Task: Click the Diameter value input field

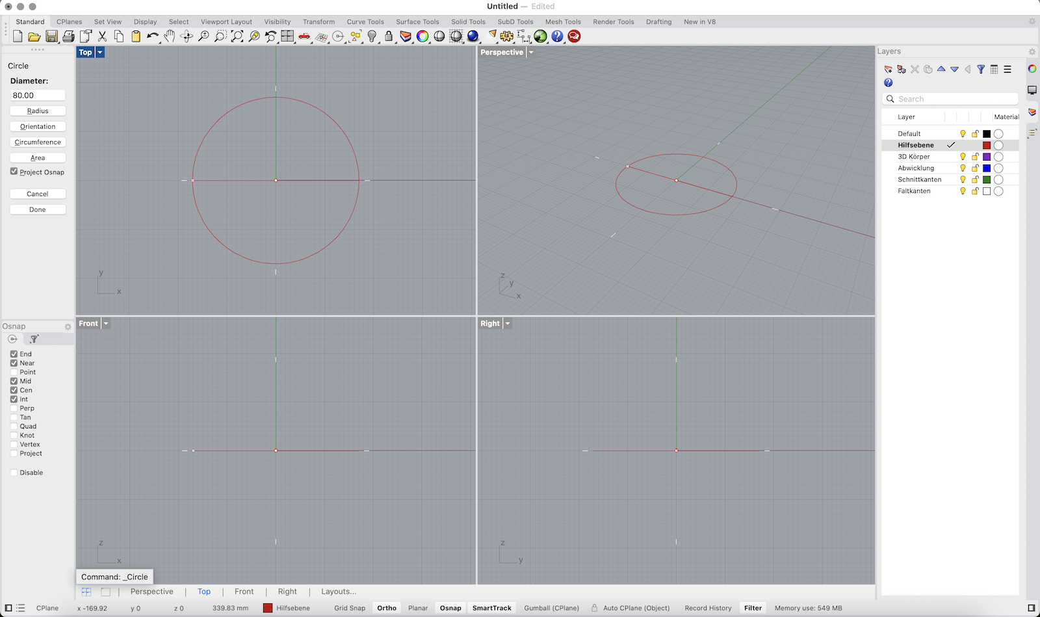Action: coord(38,95)
